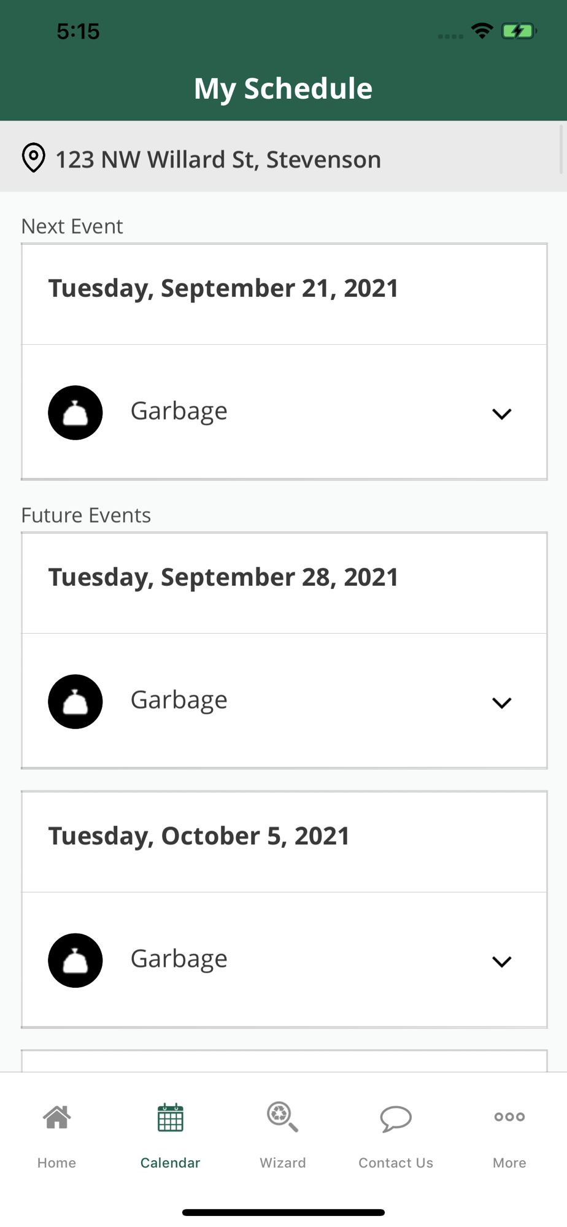Tap the Tuesday, September 21, 2021 header
The width and height of the screenshot is (567, 1227).
[x=223, y=288]
